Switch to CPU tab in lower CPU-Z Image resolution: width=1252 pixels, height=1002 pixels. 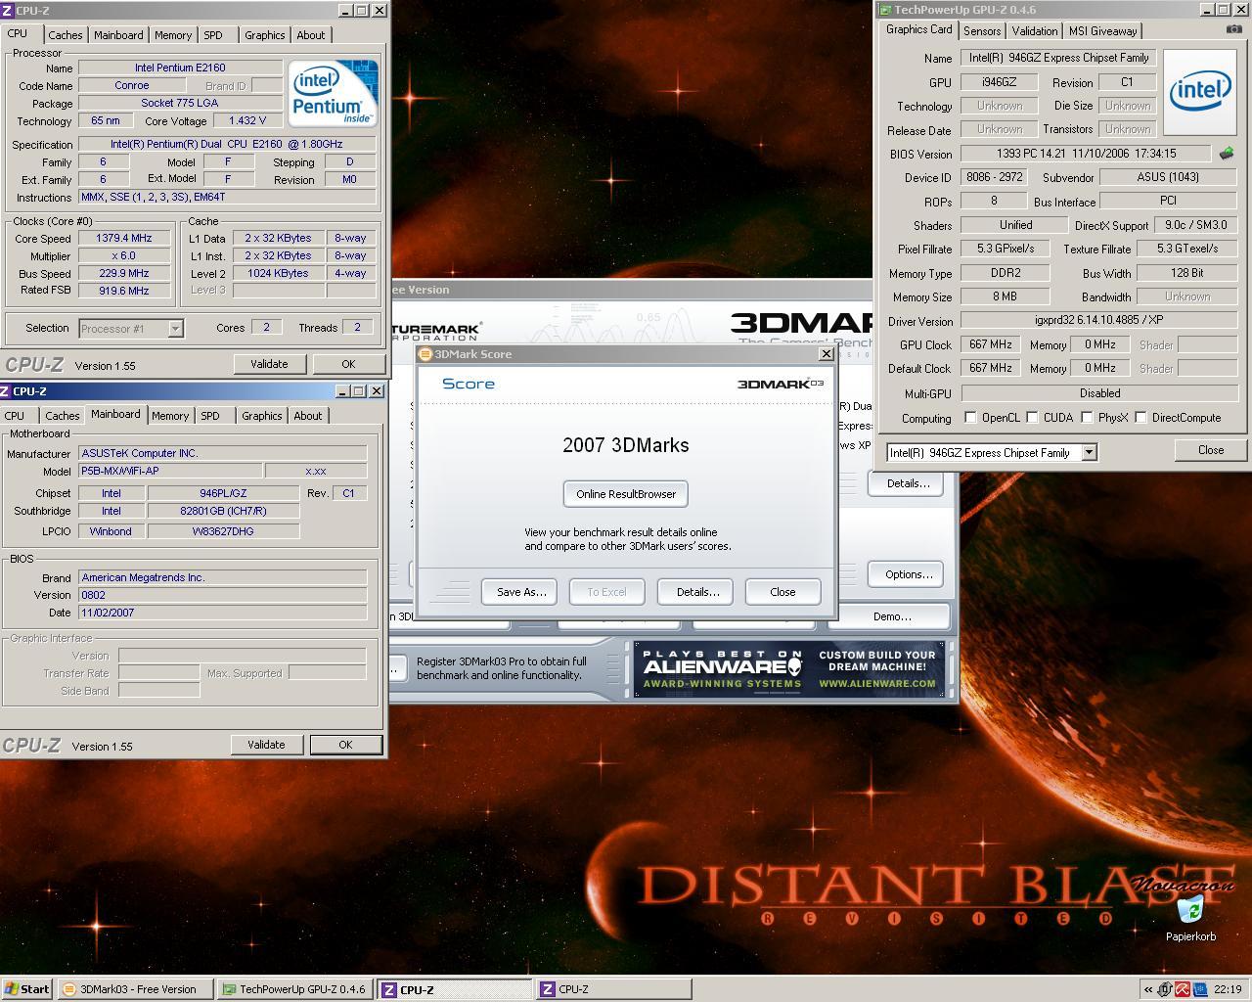[x=15, y=416]
